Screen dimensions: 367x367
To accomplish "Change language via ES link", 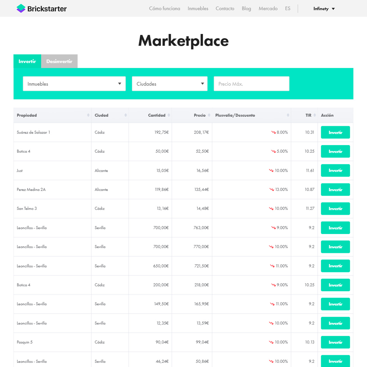I will [287, 8].
